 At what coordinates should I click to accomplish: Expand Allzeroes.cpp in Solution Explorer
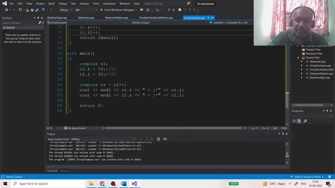point(301,62)
